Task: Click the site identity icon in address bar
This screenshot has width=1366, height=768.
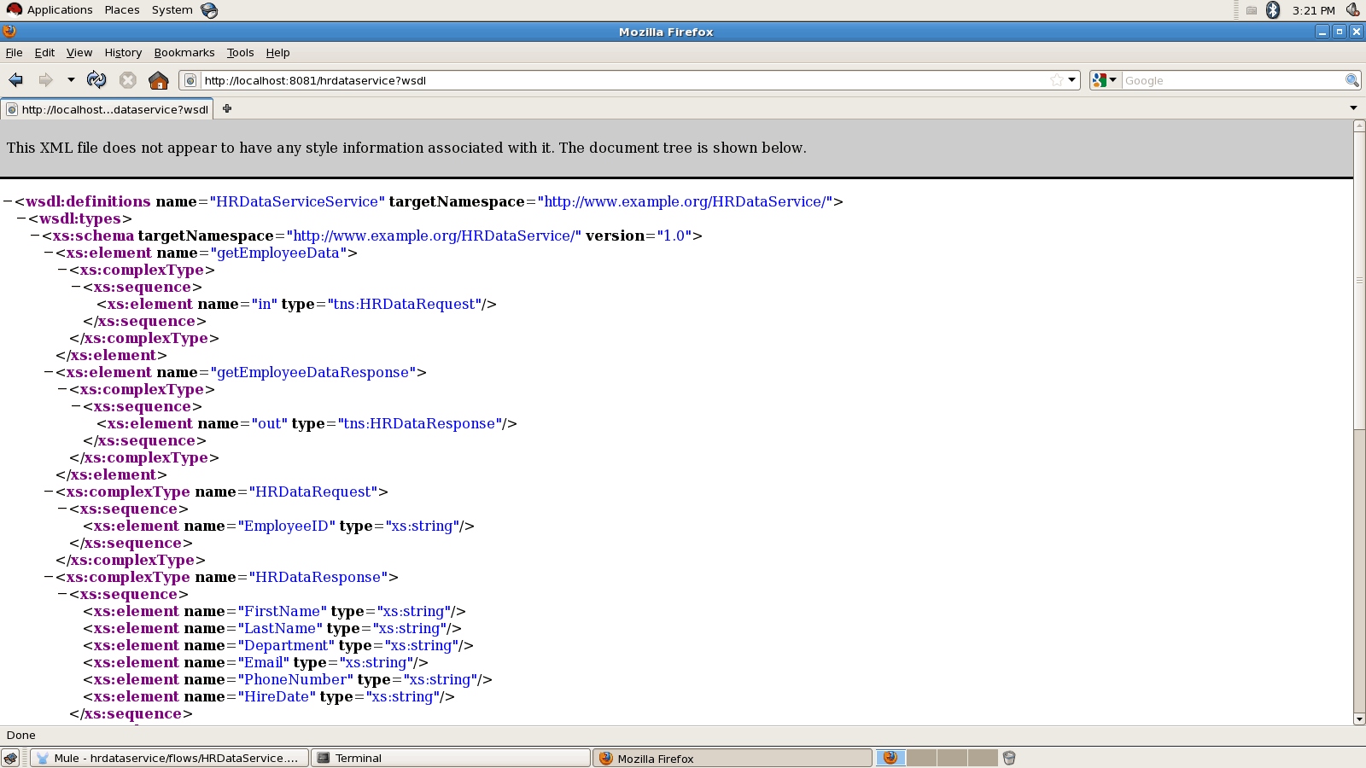Action: click(191, 80)
